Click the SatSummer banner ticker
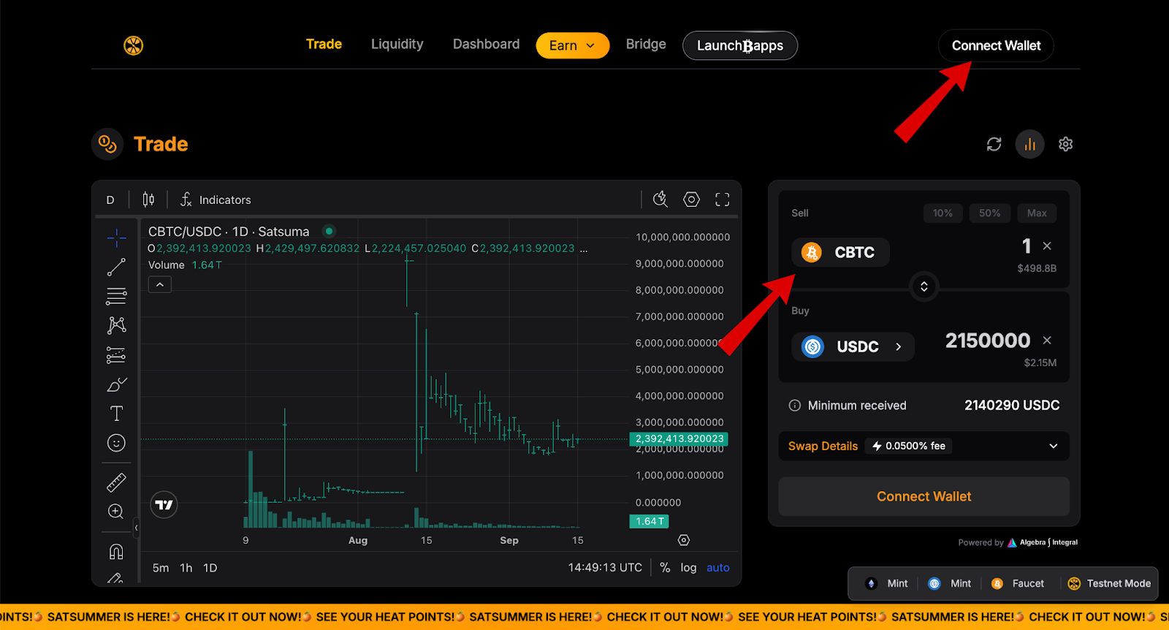1169x630 pixels. 584,617
